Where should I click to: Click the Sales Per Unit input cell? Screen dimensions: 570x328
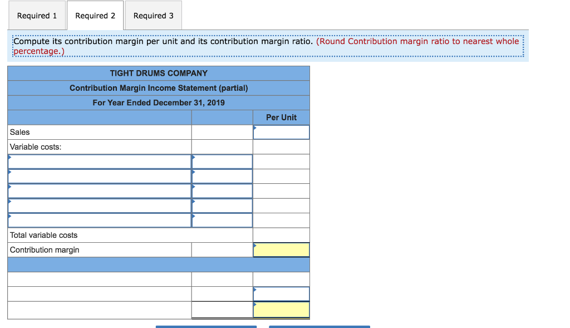pyautogui.click(x=281, y=132)
